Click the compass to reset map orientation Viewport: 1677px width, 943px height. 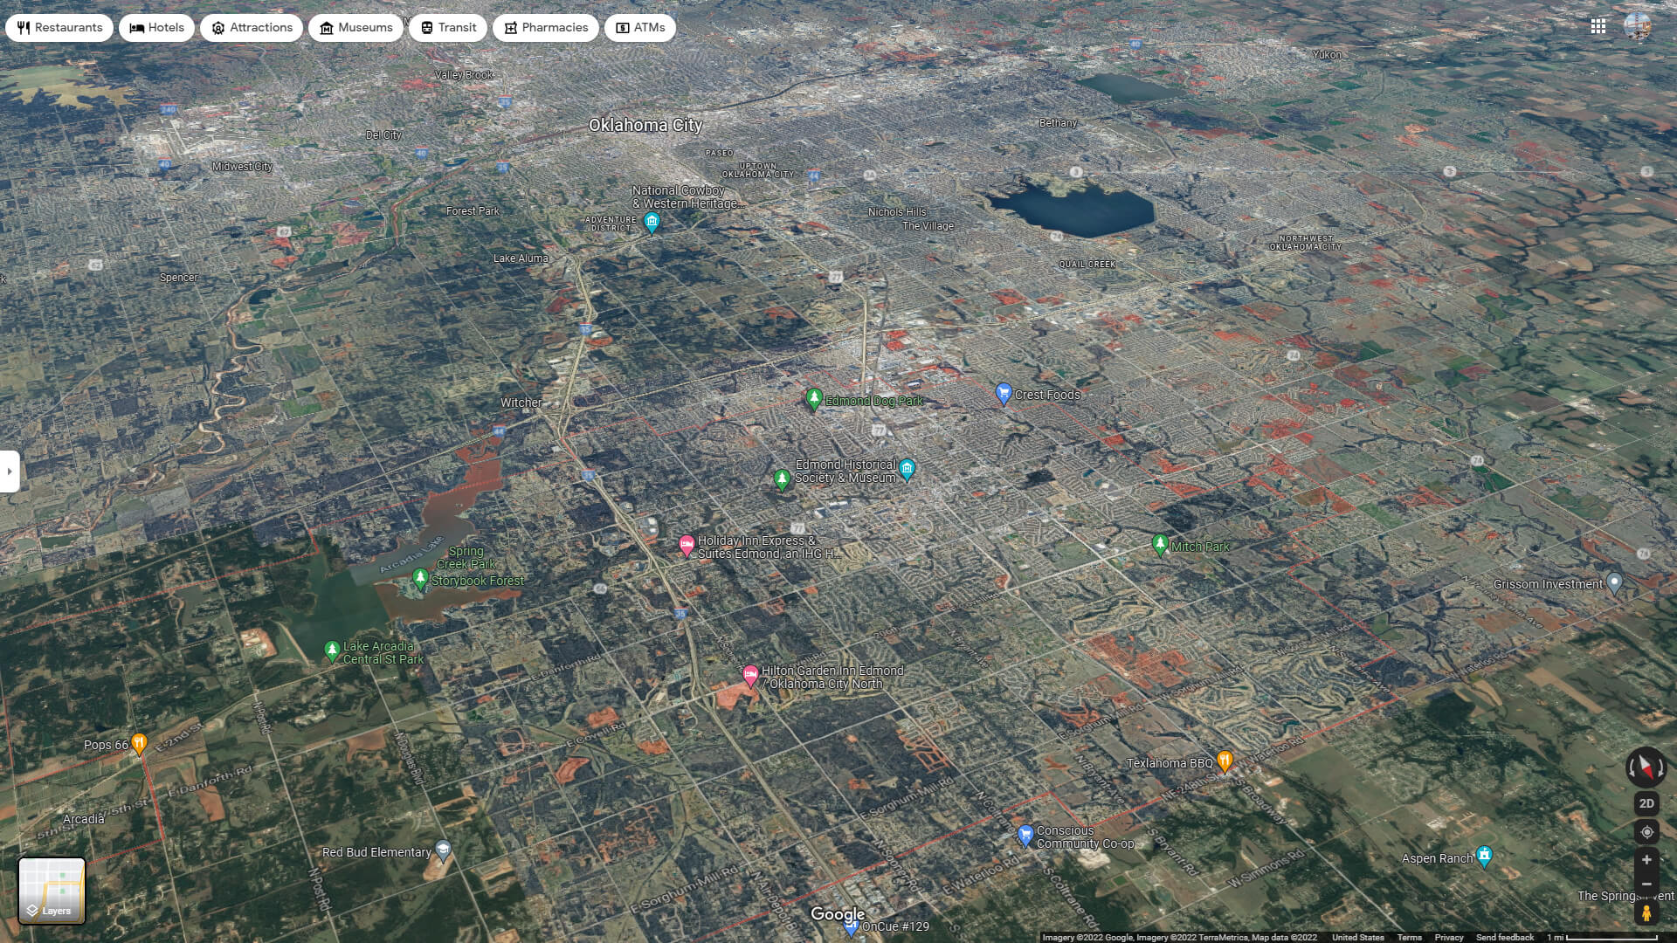point(1646,768)
